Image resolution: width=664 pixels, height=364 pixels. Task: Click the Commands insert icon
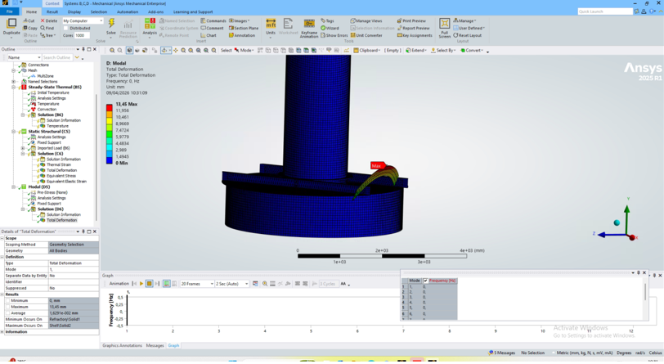coord(213,20)
